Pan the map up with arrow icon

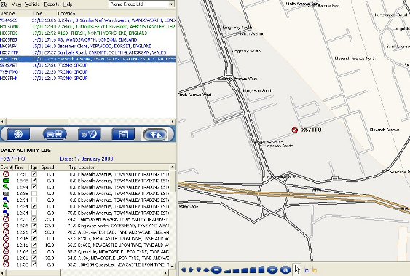click(206, 269)
